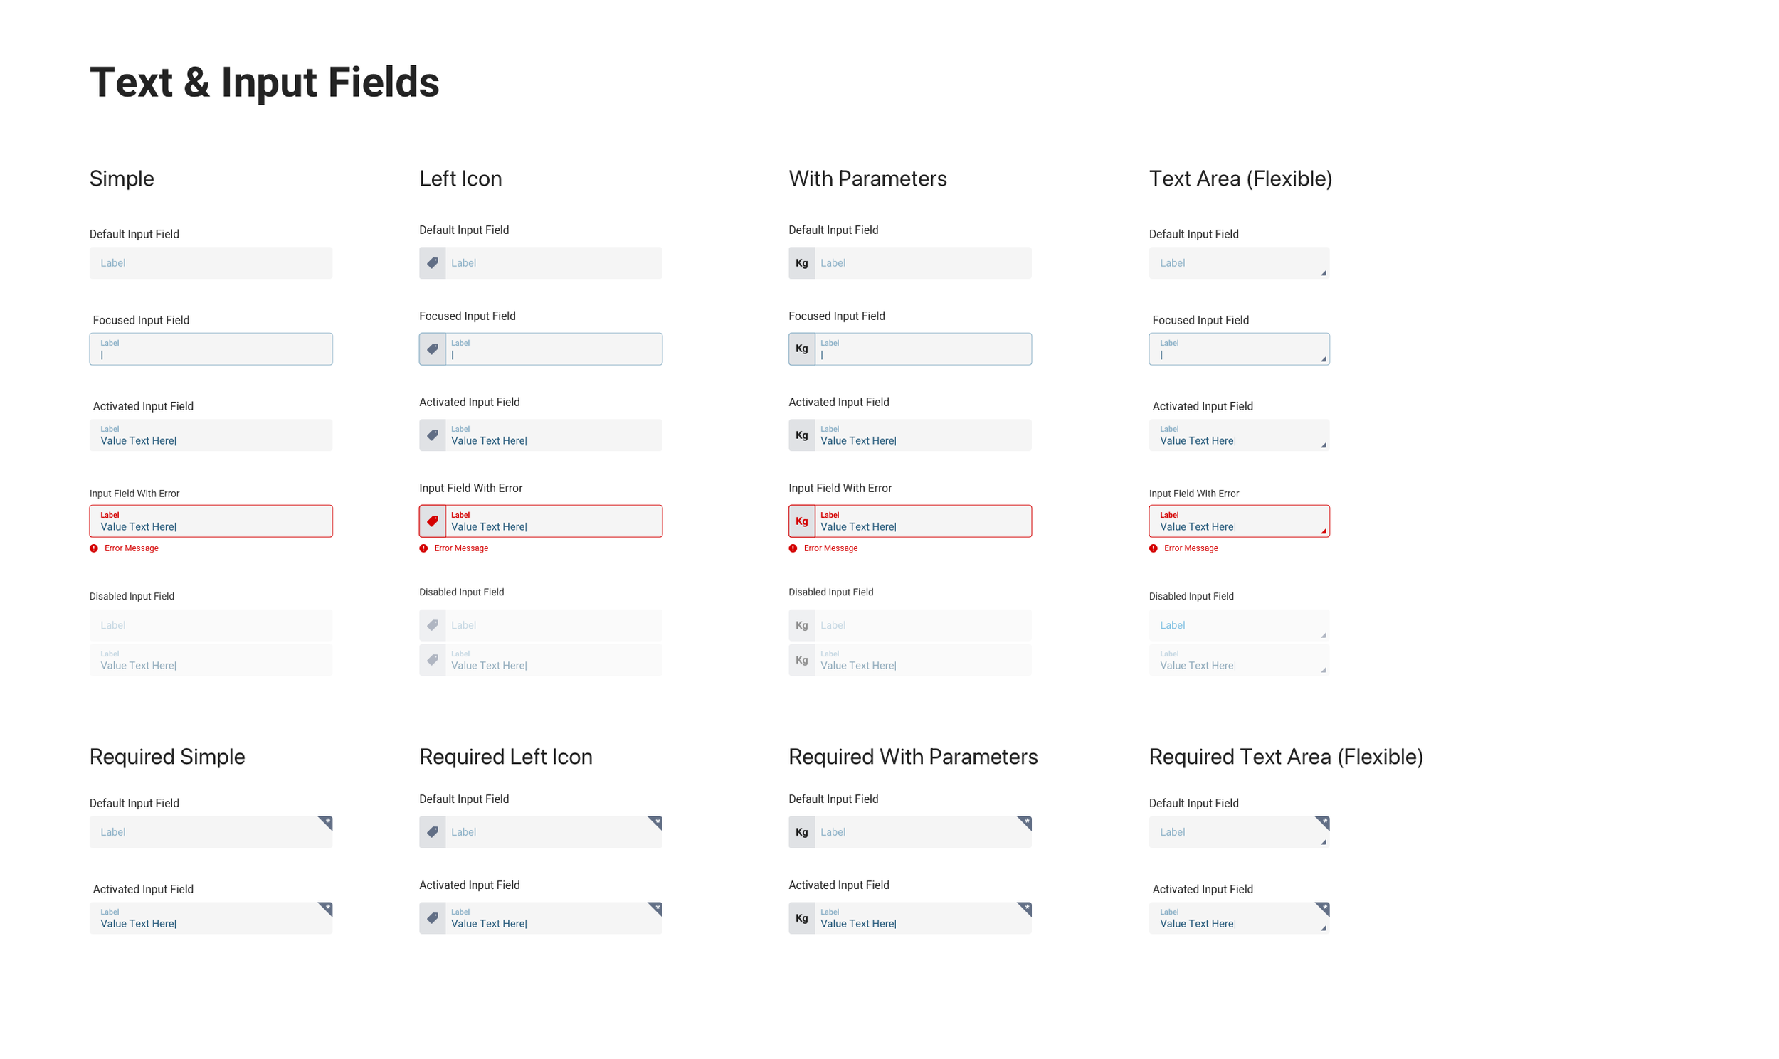Select the red Kg badge in error state field

(801, 521)
